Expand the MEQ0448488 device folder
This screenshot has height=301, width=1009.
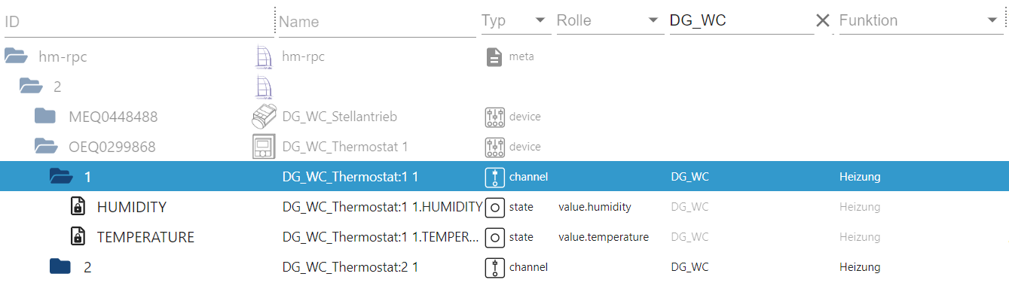pyautogui.click(x=45, y=117)
